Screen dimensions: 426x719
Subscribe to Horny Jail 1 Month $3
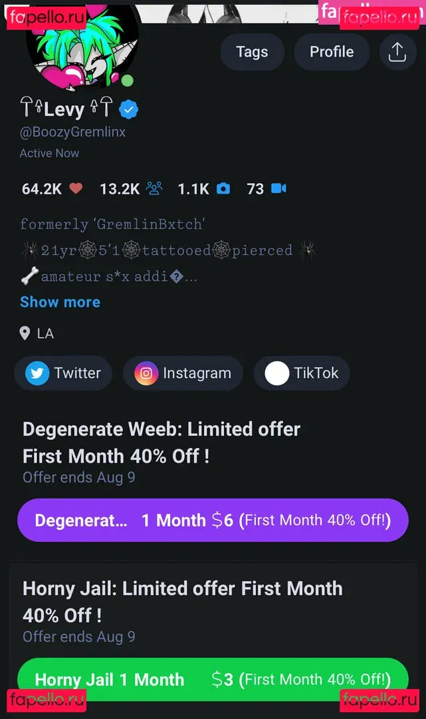click(213, 679)
